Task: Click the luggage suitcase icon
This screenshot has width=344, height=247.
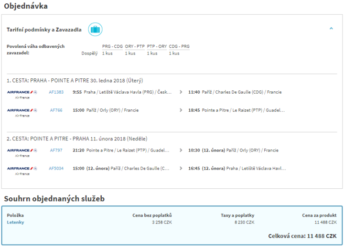Action: click(x=95, y=29)
